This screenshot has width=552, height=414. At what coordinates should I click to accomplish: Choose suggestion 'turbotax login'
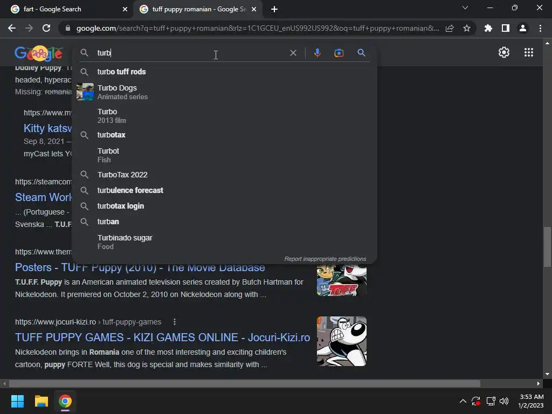pos(224,206)
